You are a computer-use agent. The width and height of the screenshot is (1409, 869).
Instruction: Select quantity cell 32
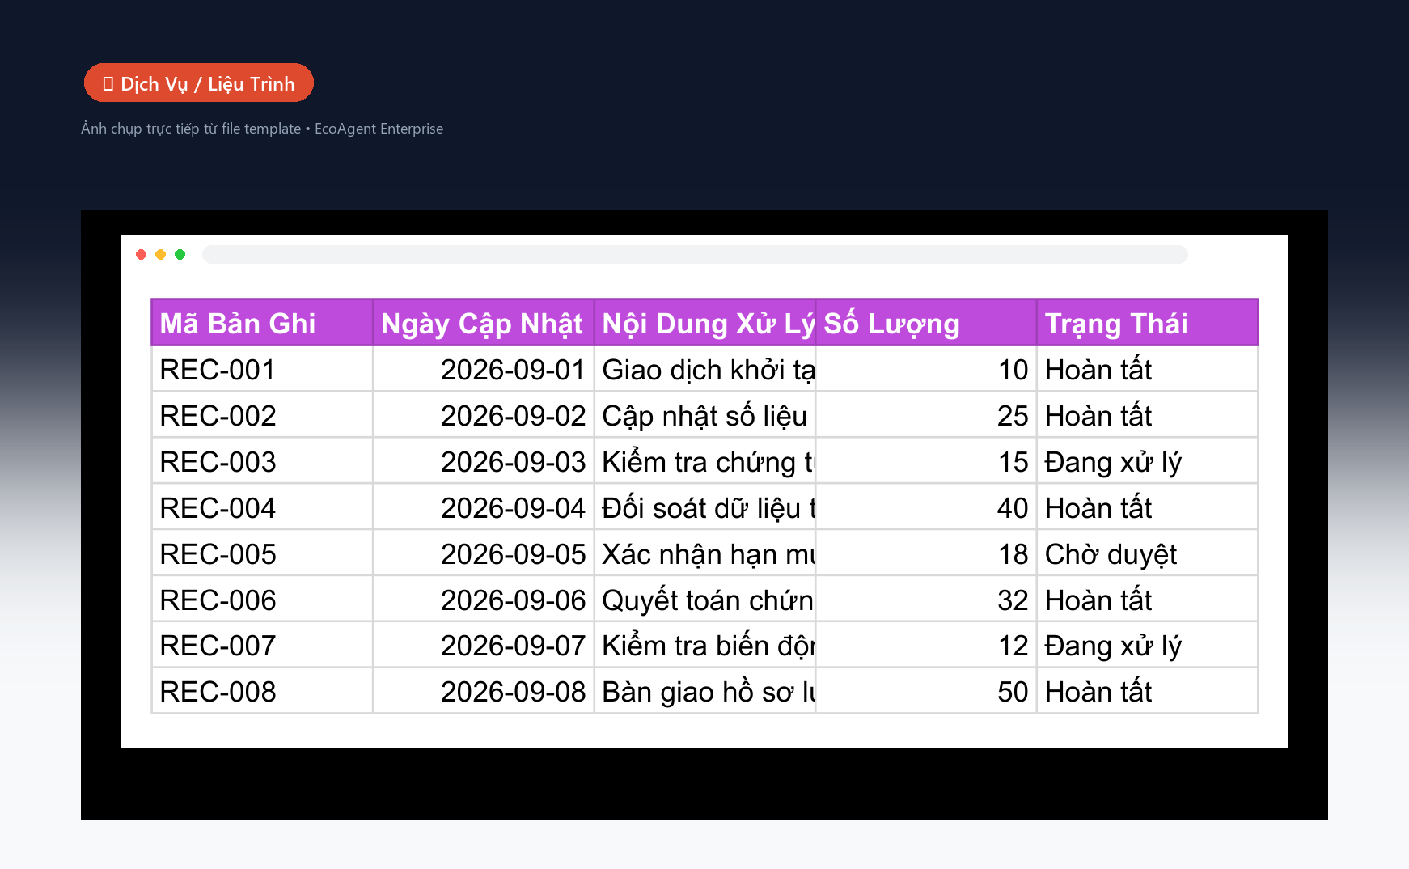[x=926, y=600]
